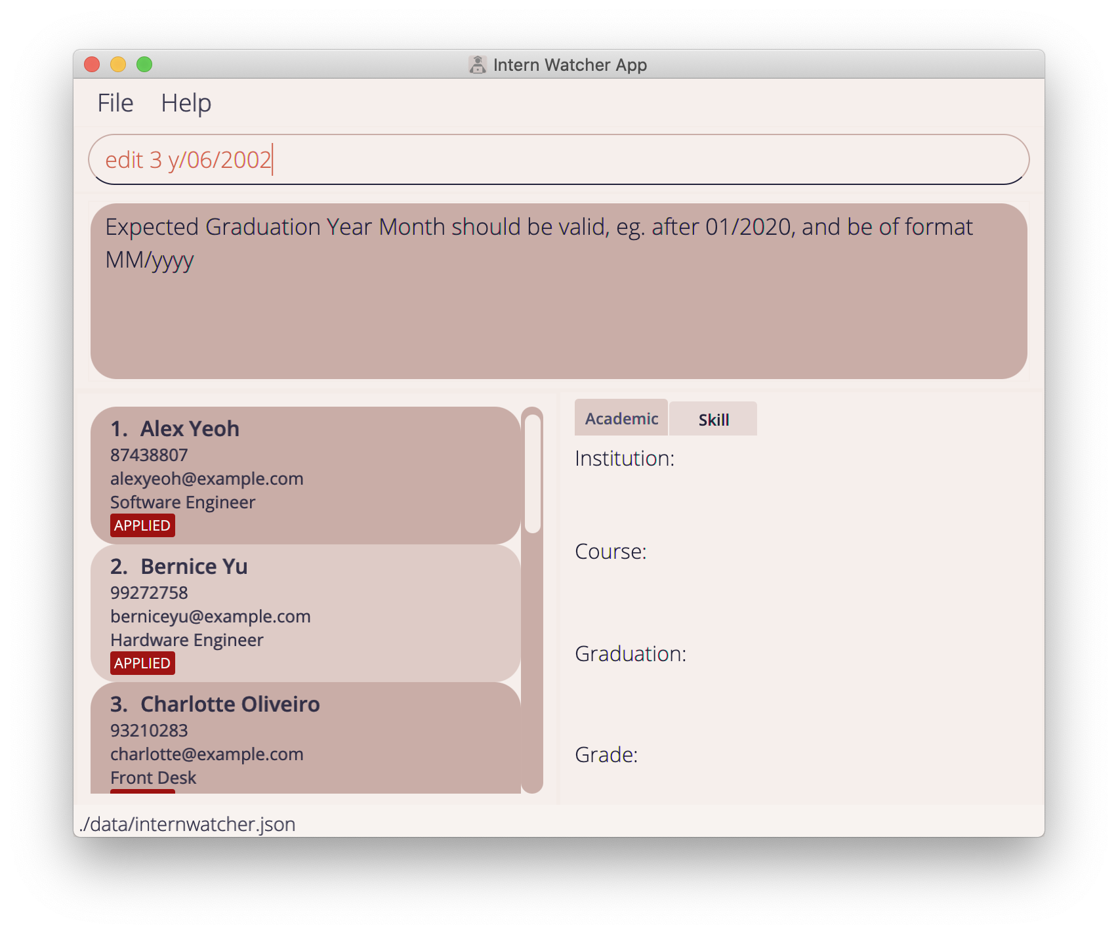
Task: Click the Course label
Action: coord(611,552)
